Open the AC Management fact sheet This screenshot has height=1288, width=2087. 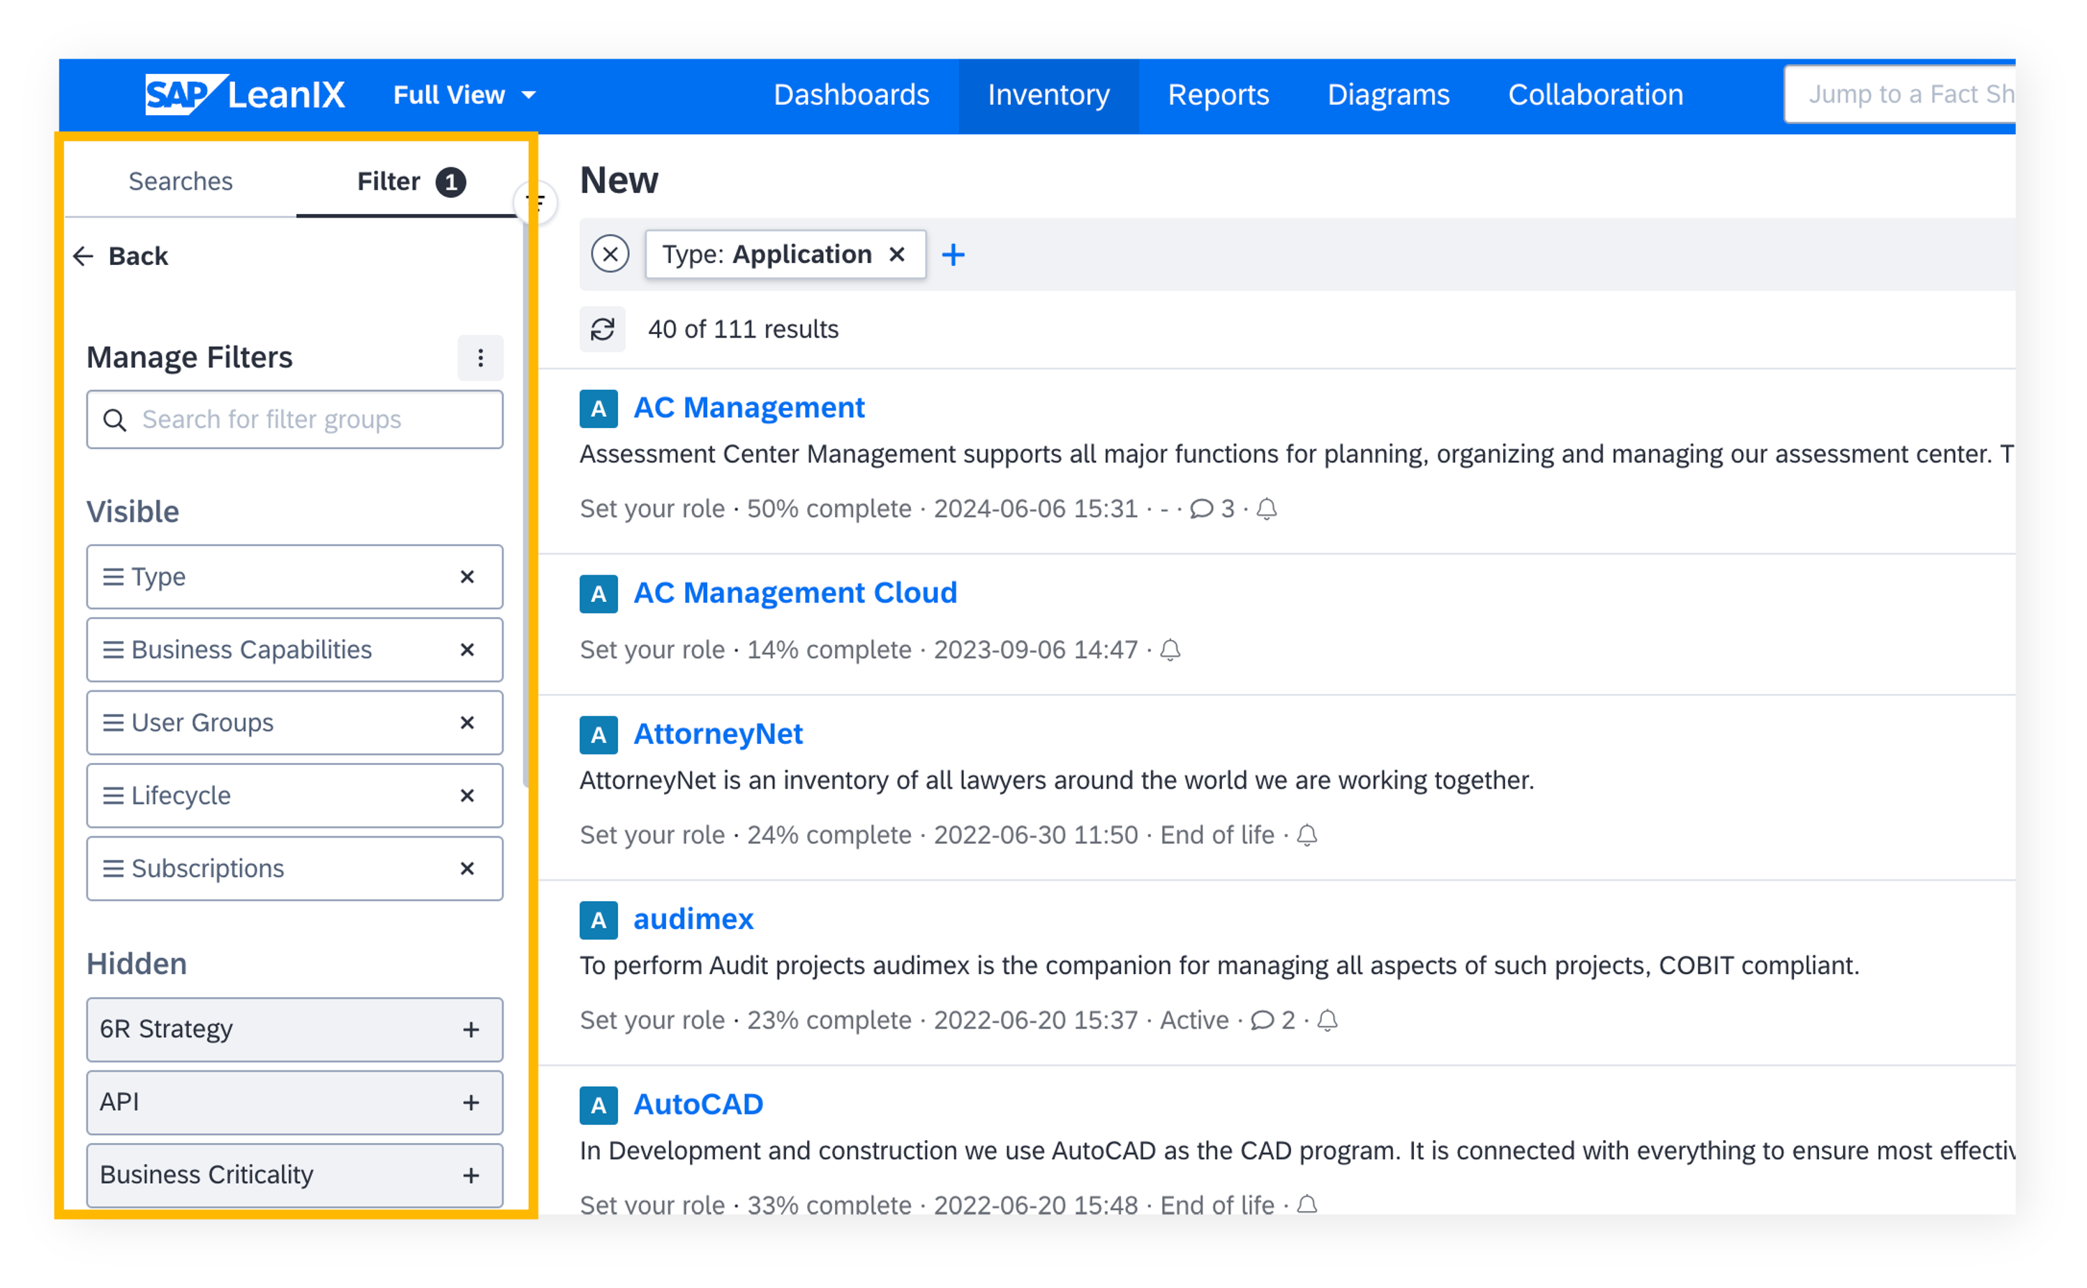(748, 408)
